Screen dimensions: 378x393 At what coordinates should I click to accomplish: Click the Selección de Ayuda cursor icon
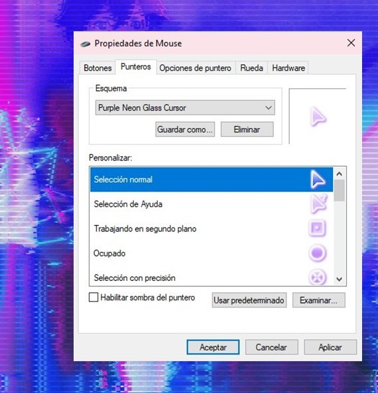[318, 203]
